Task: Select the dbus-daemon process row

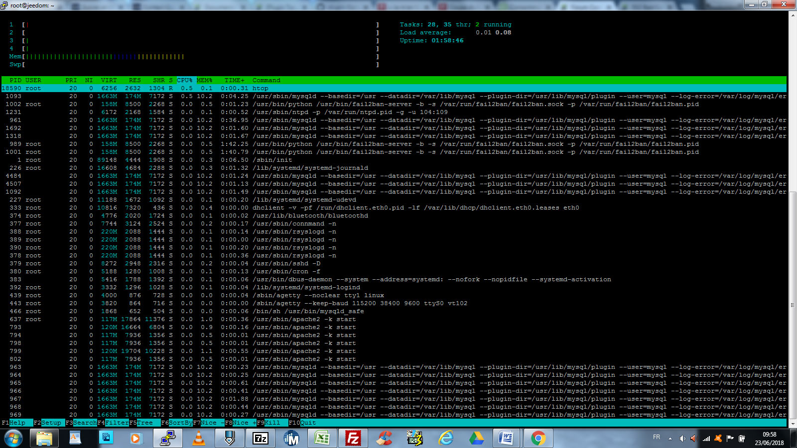Action: pos(394,279)
